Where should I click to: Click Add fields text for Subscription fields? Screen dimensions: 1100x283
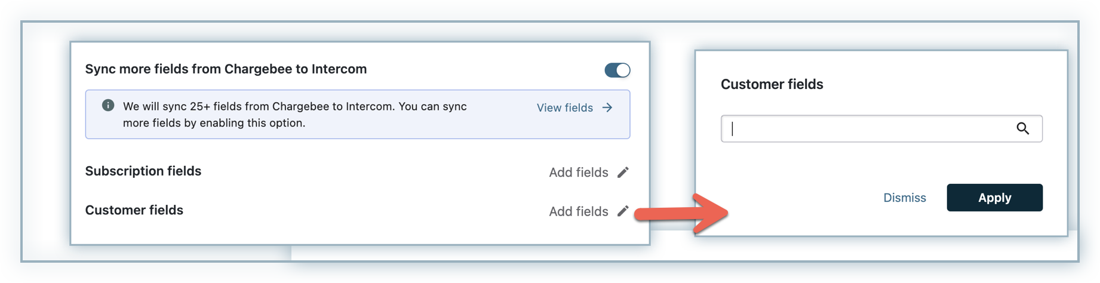click(578, 173)
